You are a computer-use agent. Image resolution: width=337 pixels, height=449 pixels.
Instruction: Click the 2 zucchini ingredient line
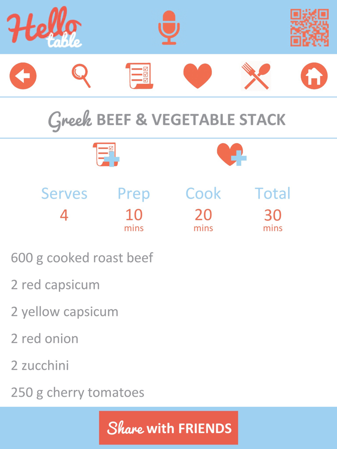(40, 365)
